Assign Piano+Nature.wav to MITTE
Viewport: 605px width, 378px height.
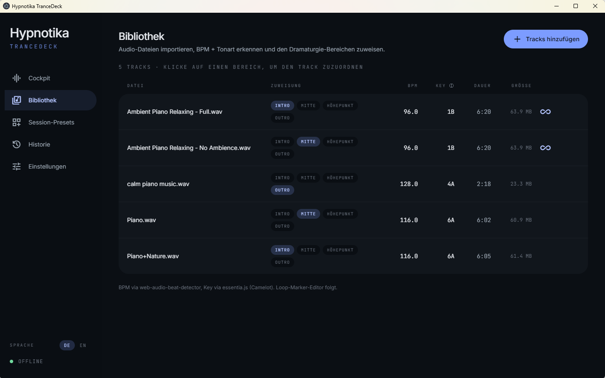(308, 250)
